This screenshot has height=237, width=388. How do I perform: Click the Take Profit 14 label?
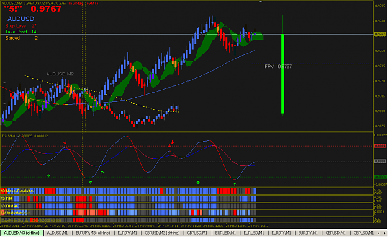point(20,32)
